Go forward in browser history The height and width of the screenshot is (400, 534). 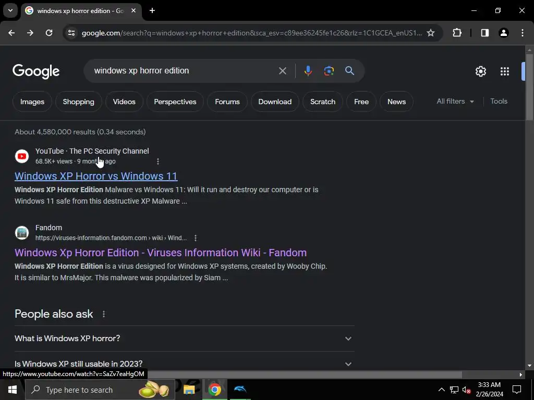(30, 33)
